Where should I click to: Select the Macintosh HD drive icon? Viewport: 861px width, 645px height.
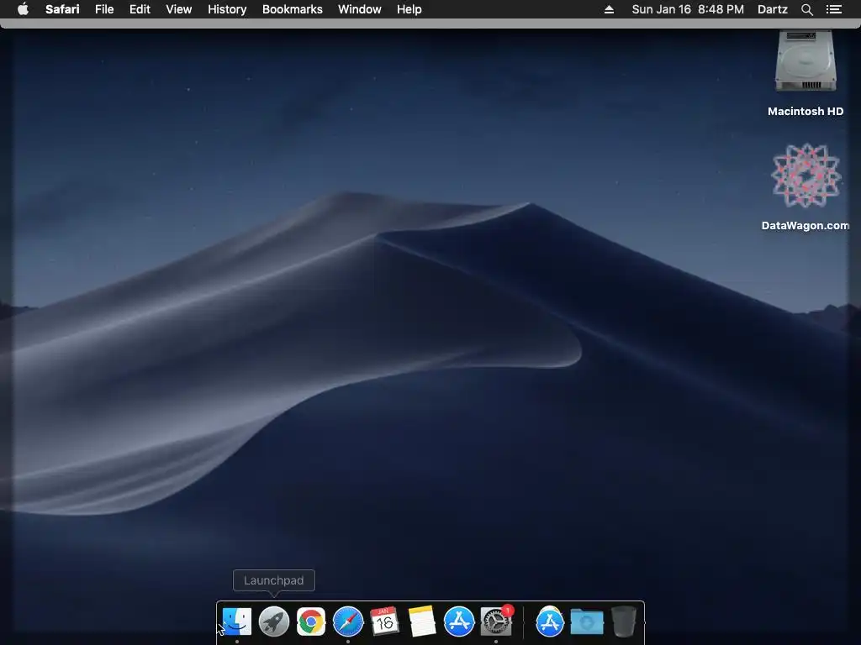click(806, 60)
